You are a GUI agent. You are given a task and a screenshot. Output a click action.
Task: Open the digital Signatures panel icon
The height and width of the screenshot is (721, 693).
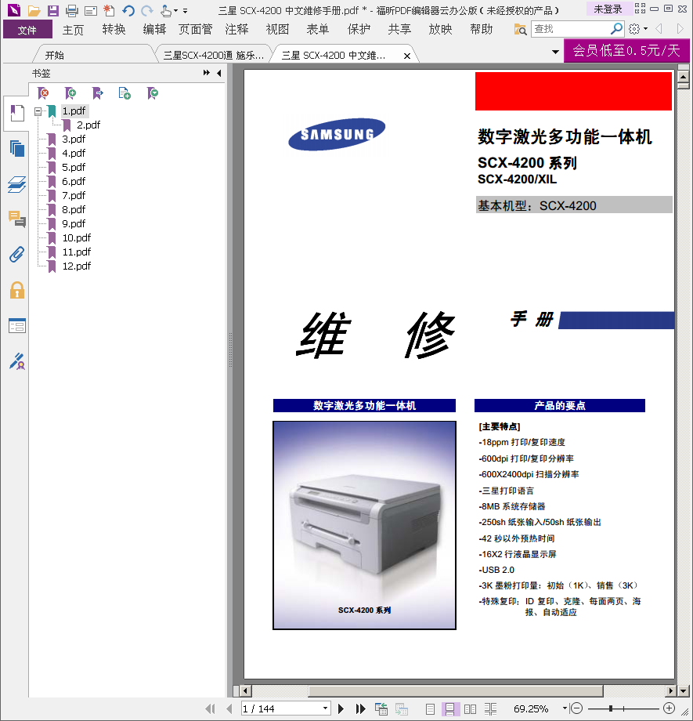coord(17,362)
